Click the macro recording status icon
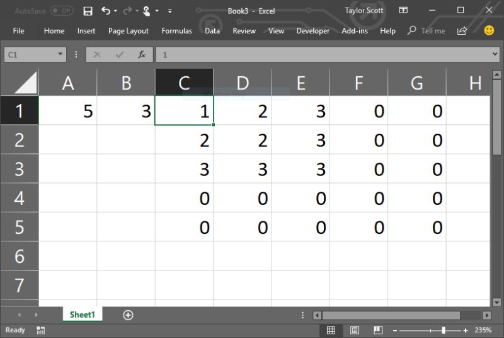 tap(40, 330)
